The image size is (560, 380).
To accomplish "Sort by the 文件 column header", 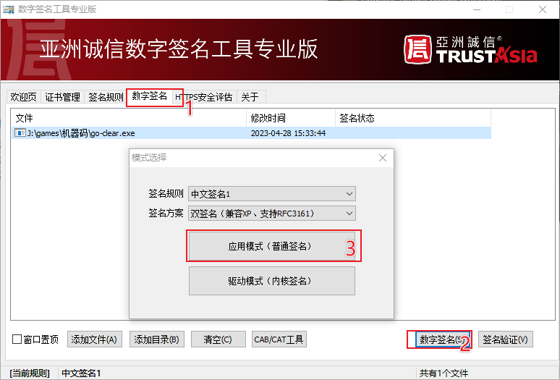I will coord(129,118).
